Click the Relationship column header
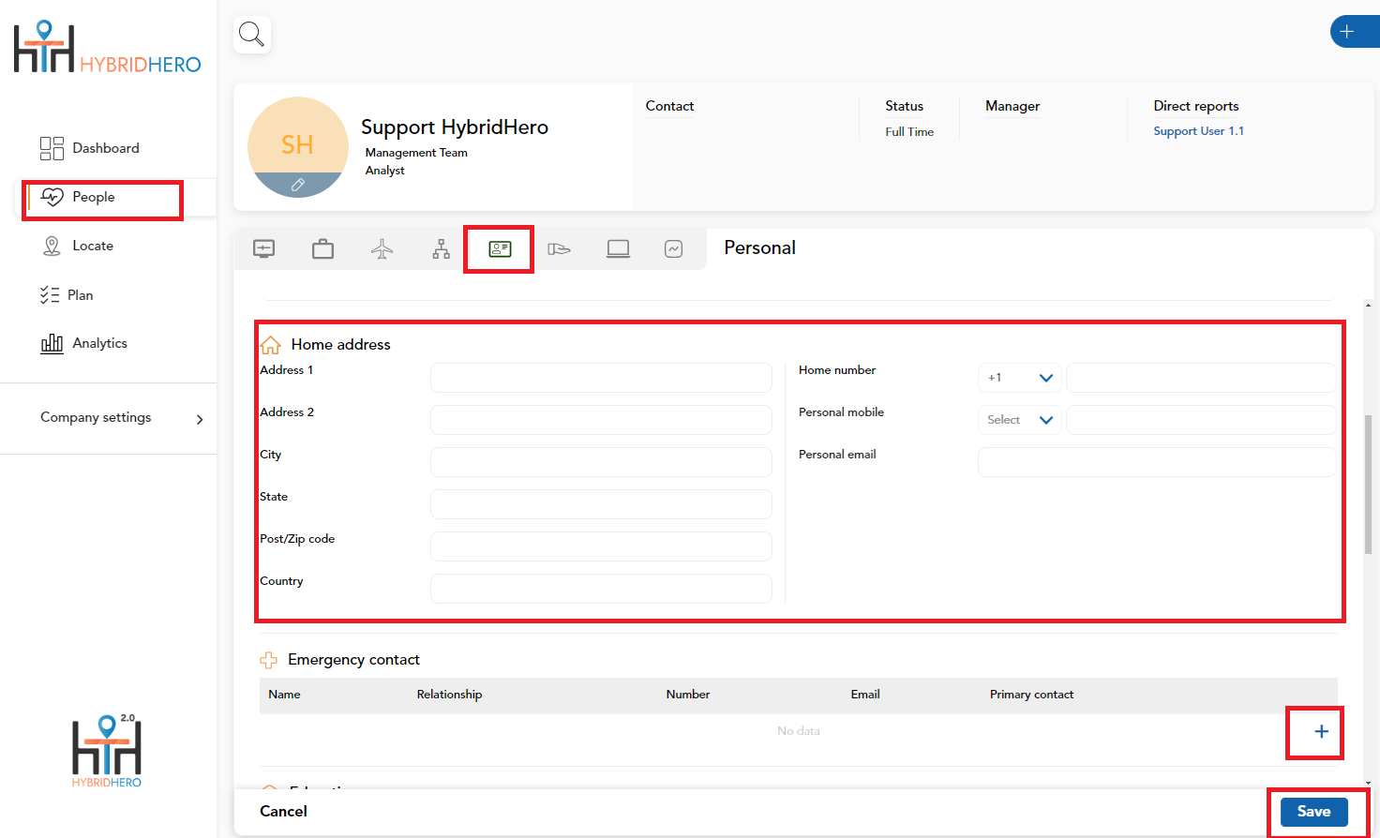Viewport: 1380px width, 838px height. click(449, 695)
